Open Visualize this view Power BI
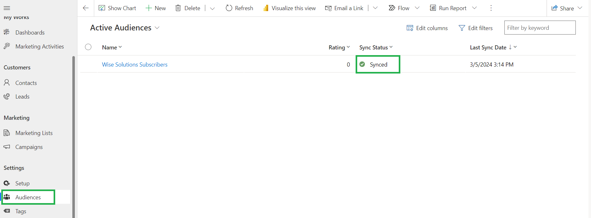Screen dimensions: 591x218 coord(289,8)
